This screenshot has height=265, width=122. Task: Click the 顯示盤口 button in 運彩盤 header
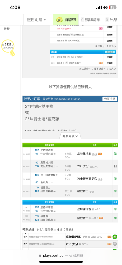tap(110, 52)
